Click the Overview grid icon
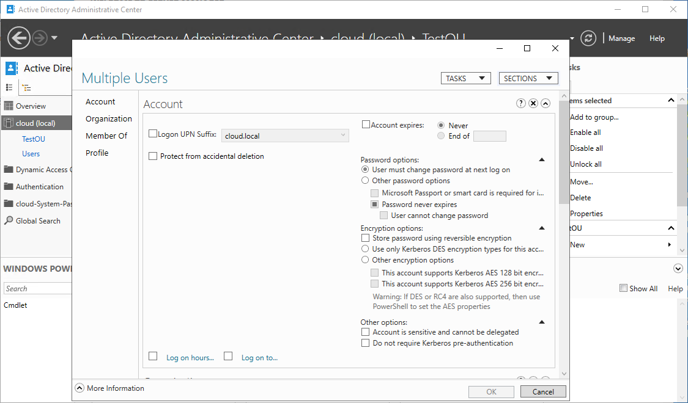Viewport: 688px width, 403px height. click(x=9, y=106)
